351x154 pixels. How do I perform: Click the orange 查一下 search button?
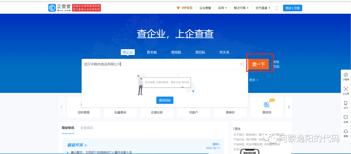[258, 64]
